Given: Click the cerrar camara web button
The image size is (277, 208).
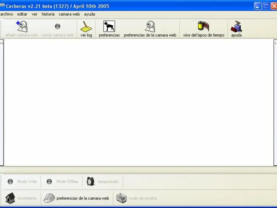Looking at the screenshot, I should [x=57, y=29].
